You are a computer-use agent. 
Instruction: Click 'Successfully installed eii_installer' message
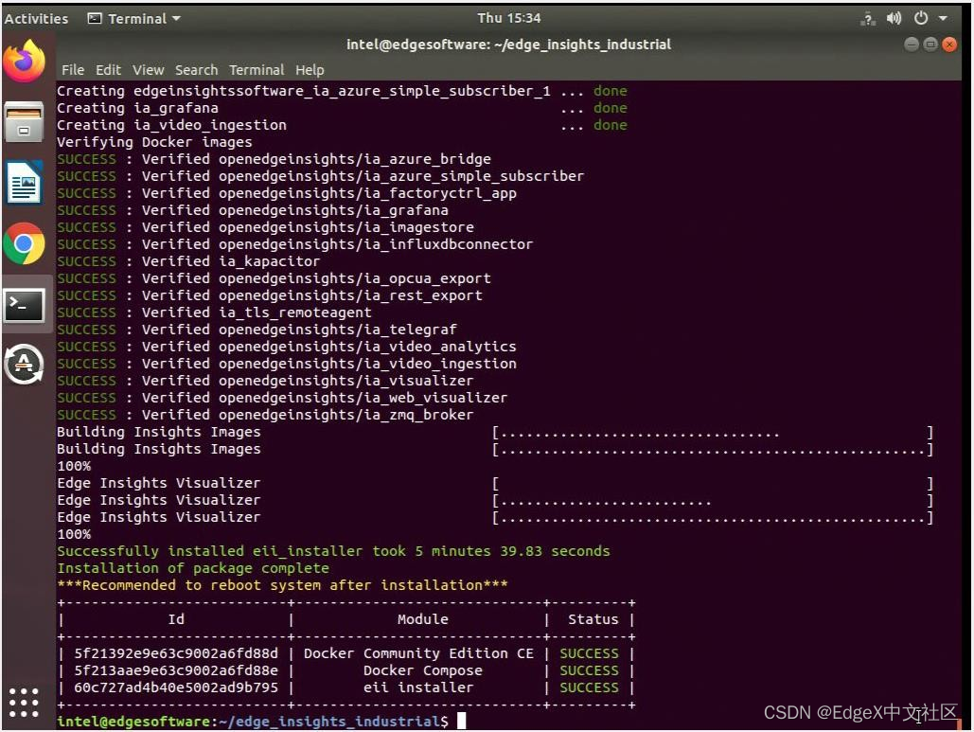pyautogui.click(x=333, y=551)
